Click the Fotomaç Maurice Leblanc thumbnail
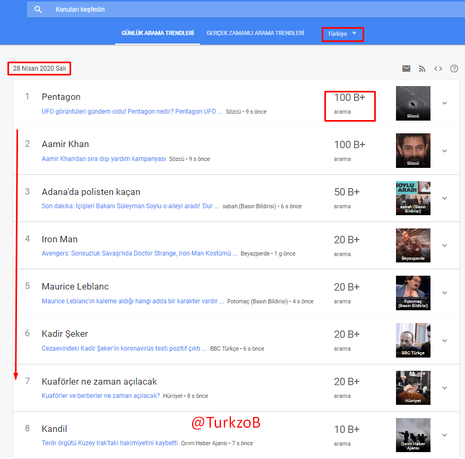This screenshot has width=465, height=459. coord(413,293)
